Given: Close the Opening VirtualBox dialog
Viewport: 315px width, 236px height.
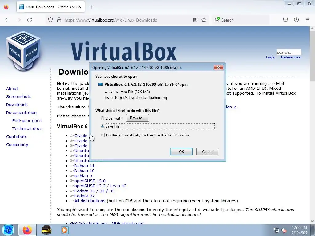Looking at the screenshot, I should point(218,67).
